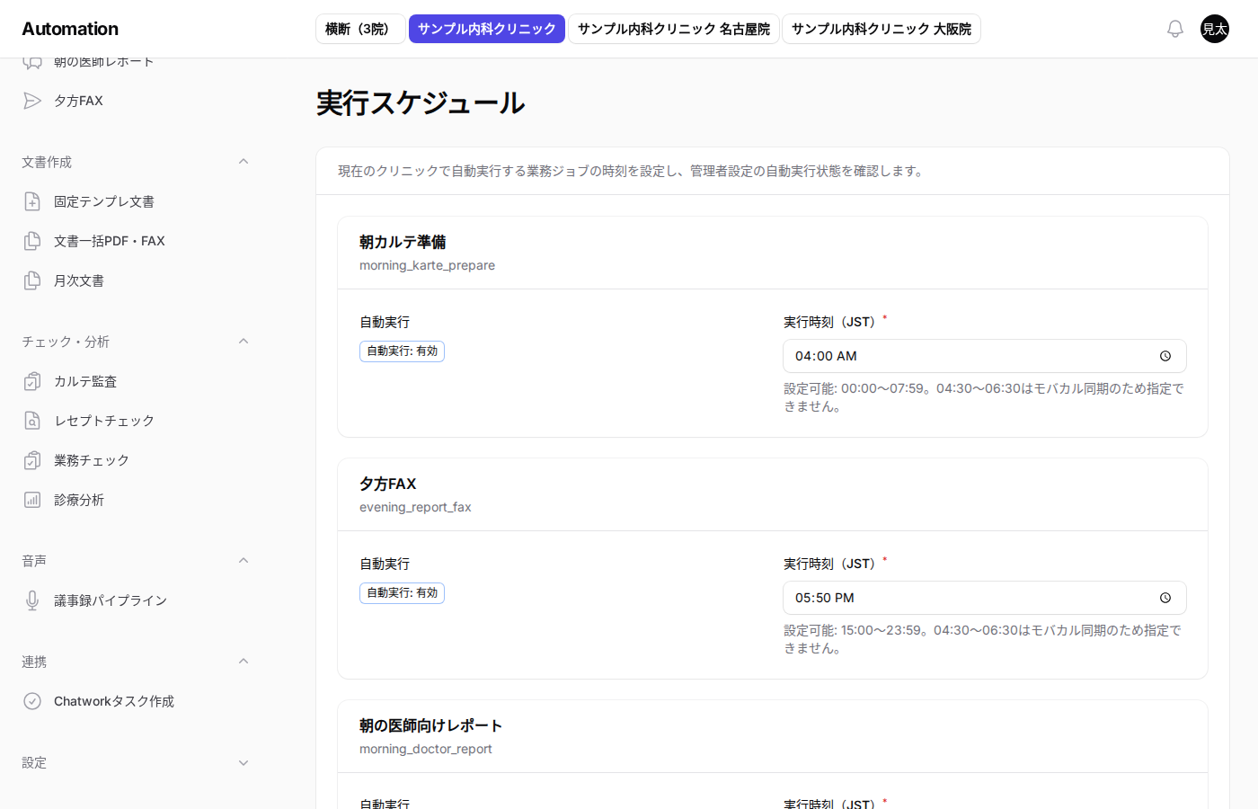1258x809 pixels.
Task: Click 自動実行: 有効 badge under 朝カルテ準備
Action: tap(402, 351)
